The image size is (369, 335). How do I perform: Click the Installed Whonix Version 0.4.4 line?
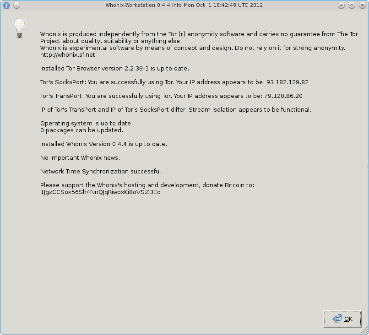tap(103, 144)
